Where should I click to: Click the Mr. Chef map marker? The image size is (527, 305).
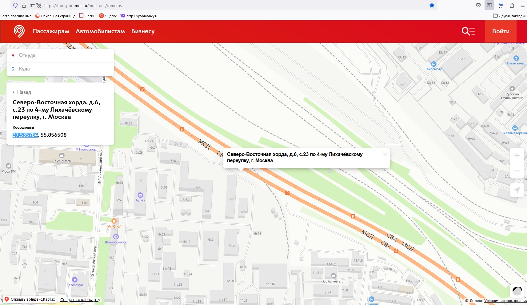114,221
